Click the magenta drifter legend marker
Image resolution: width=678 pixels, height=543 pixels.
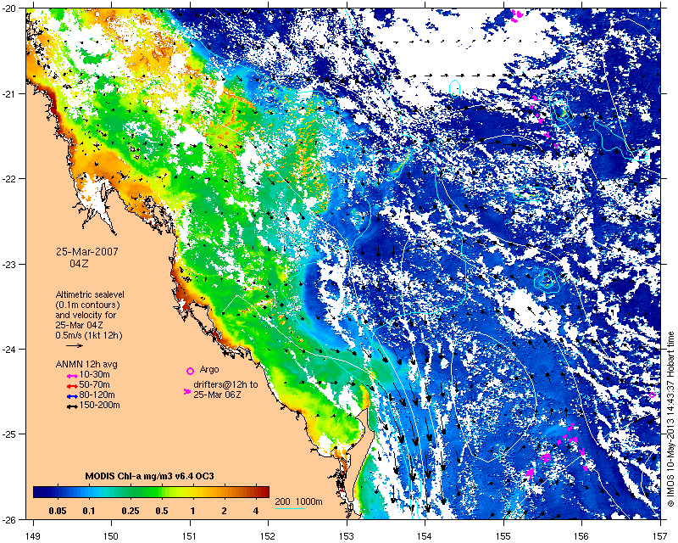(x=187, y=391)
